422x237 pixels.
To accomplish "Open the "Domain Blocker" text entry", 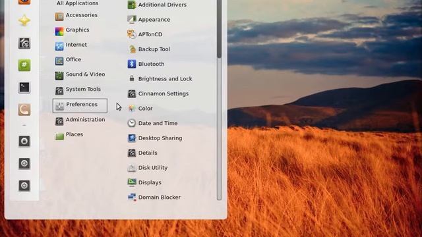I will click(x=160, y=197).
